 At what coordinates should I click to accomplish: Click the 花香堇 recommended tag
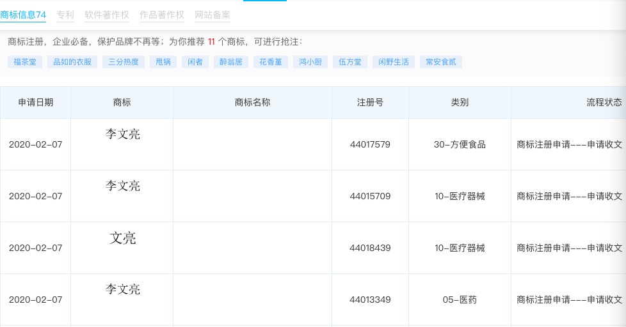270,62
